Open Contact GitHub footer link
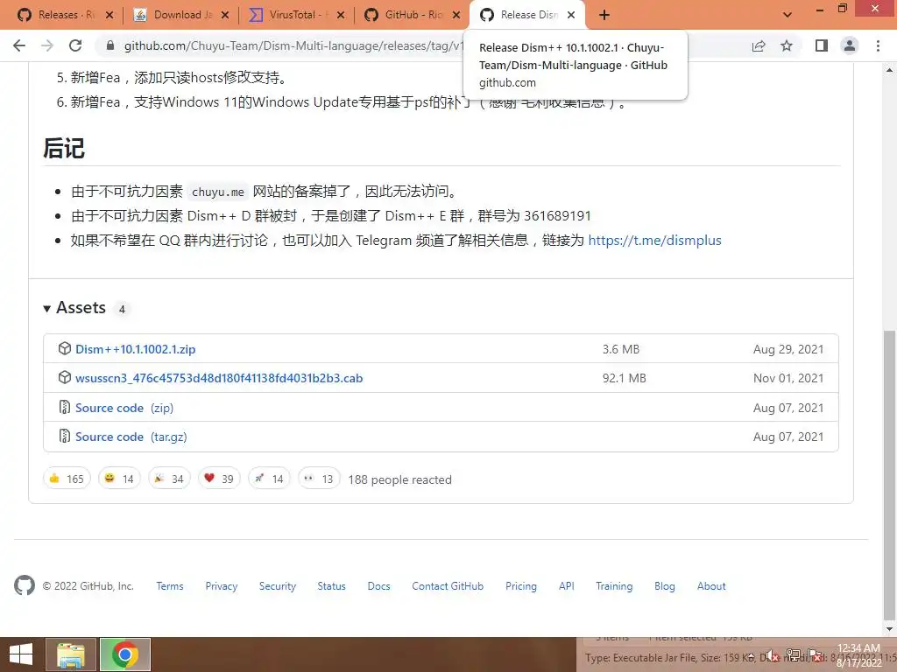 pos(448,586)
